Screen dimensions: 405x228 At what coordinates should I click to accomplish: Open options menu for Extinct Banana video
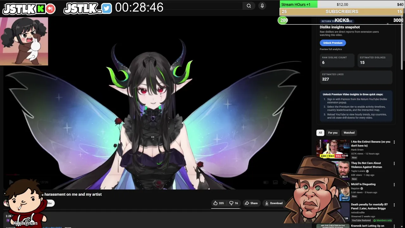[394, 142]
